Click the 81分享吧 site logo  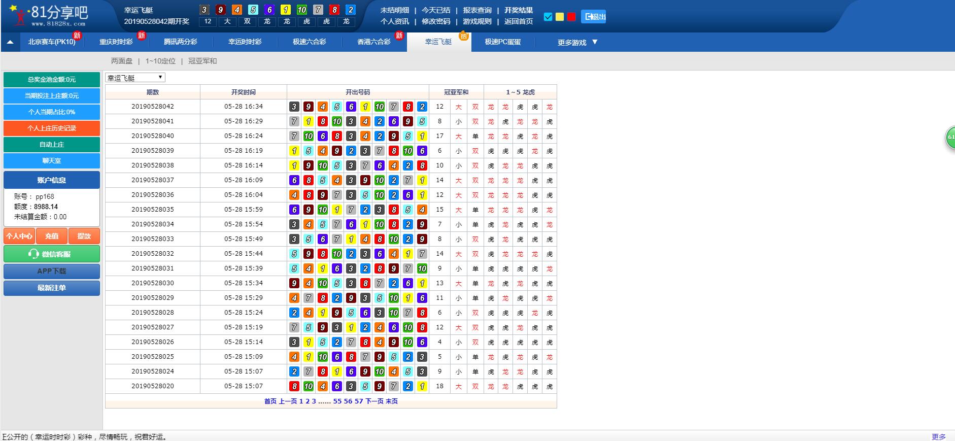(x=49, y=16)
